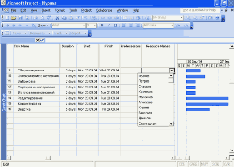This screenshot has height=167, width=234.
Task: Zoom out on the Gantt timeline
Action: 195,18
